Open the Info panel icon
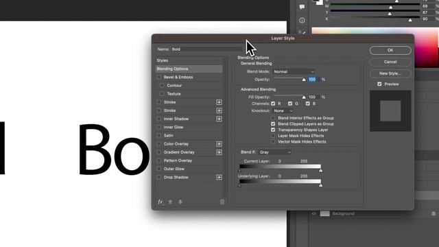The image size is (439, 247). (x=302, y=21)
